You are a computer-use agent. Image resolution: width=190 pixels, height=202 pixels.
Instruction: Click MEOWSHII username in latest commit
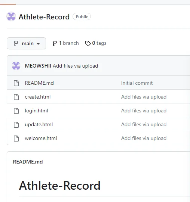coord(38,66)
